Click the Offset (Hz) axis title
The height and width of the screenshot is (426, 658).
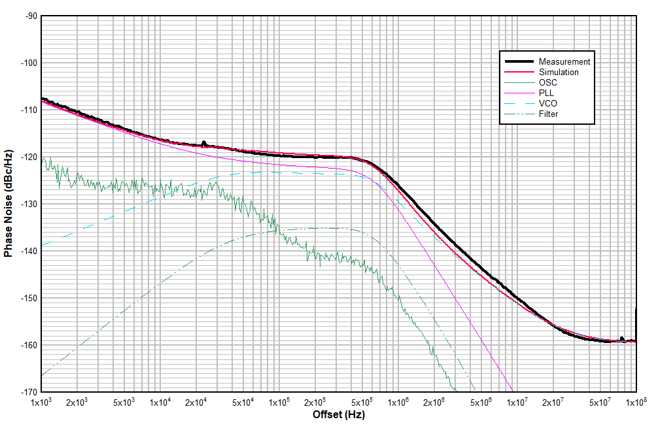[x=340, y=414]
